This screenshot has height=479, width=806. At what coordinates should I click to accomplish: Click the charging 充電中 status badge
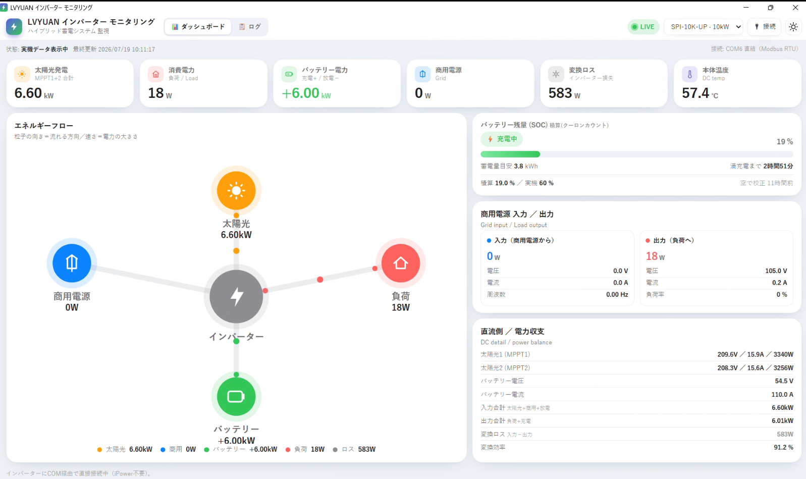[x=502, y=139]
